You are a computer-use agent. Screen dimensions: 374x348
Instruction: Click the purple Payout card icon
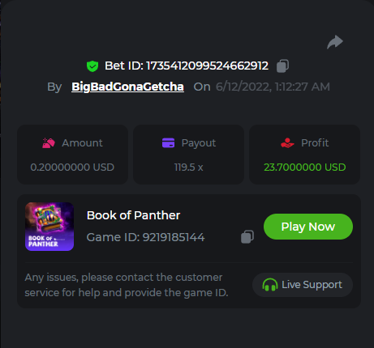[168, 143]
